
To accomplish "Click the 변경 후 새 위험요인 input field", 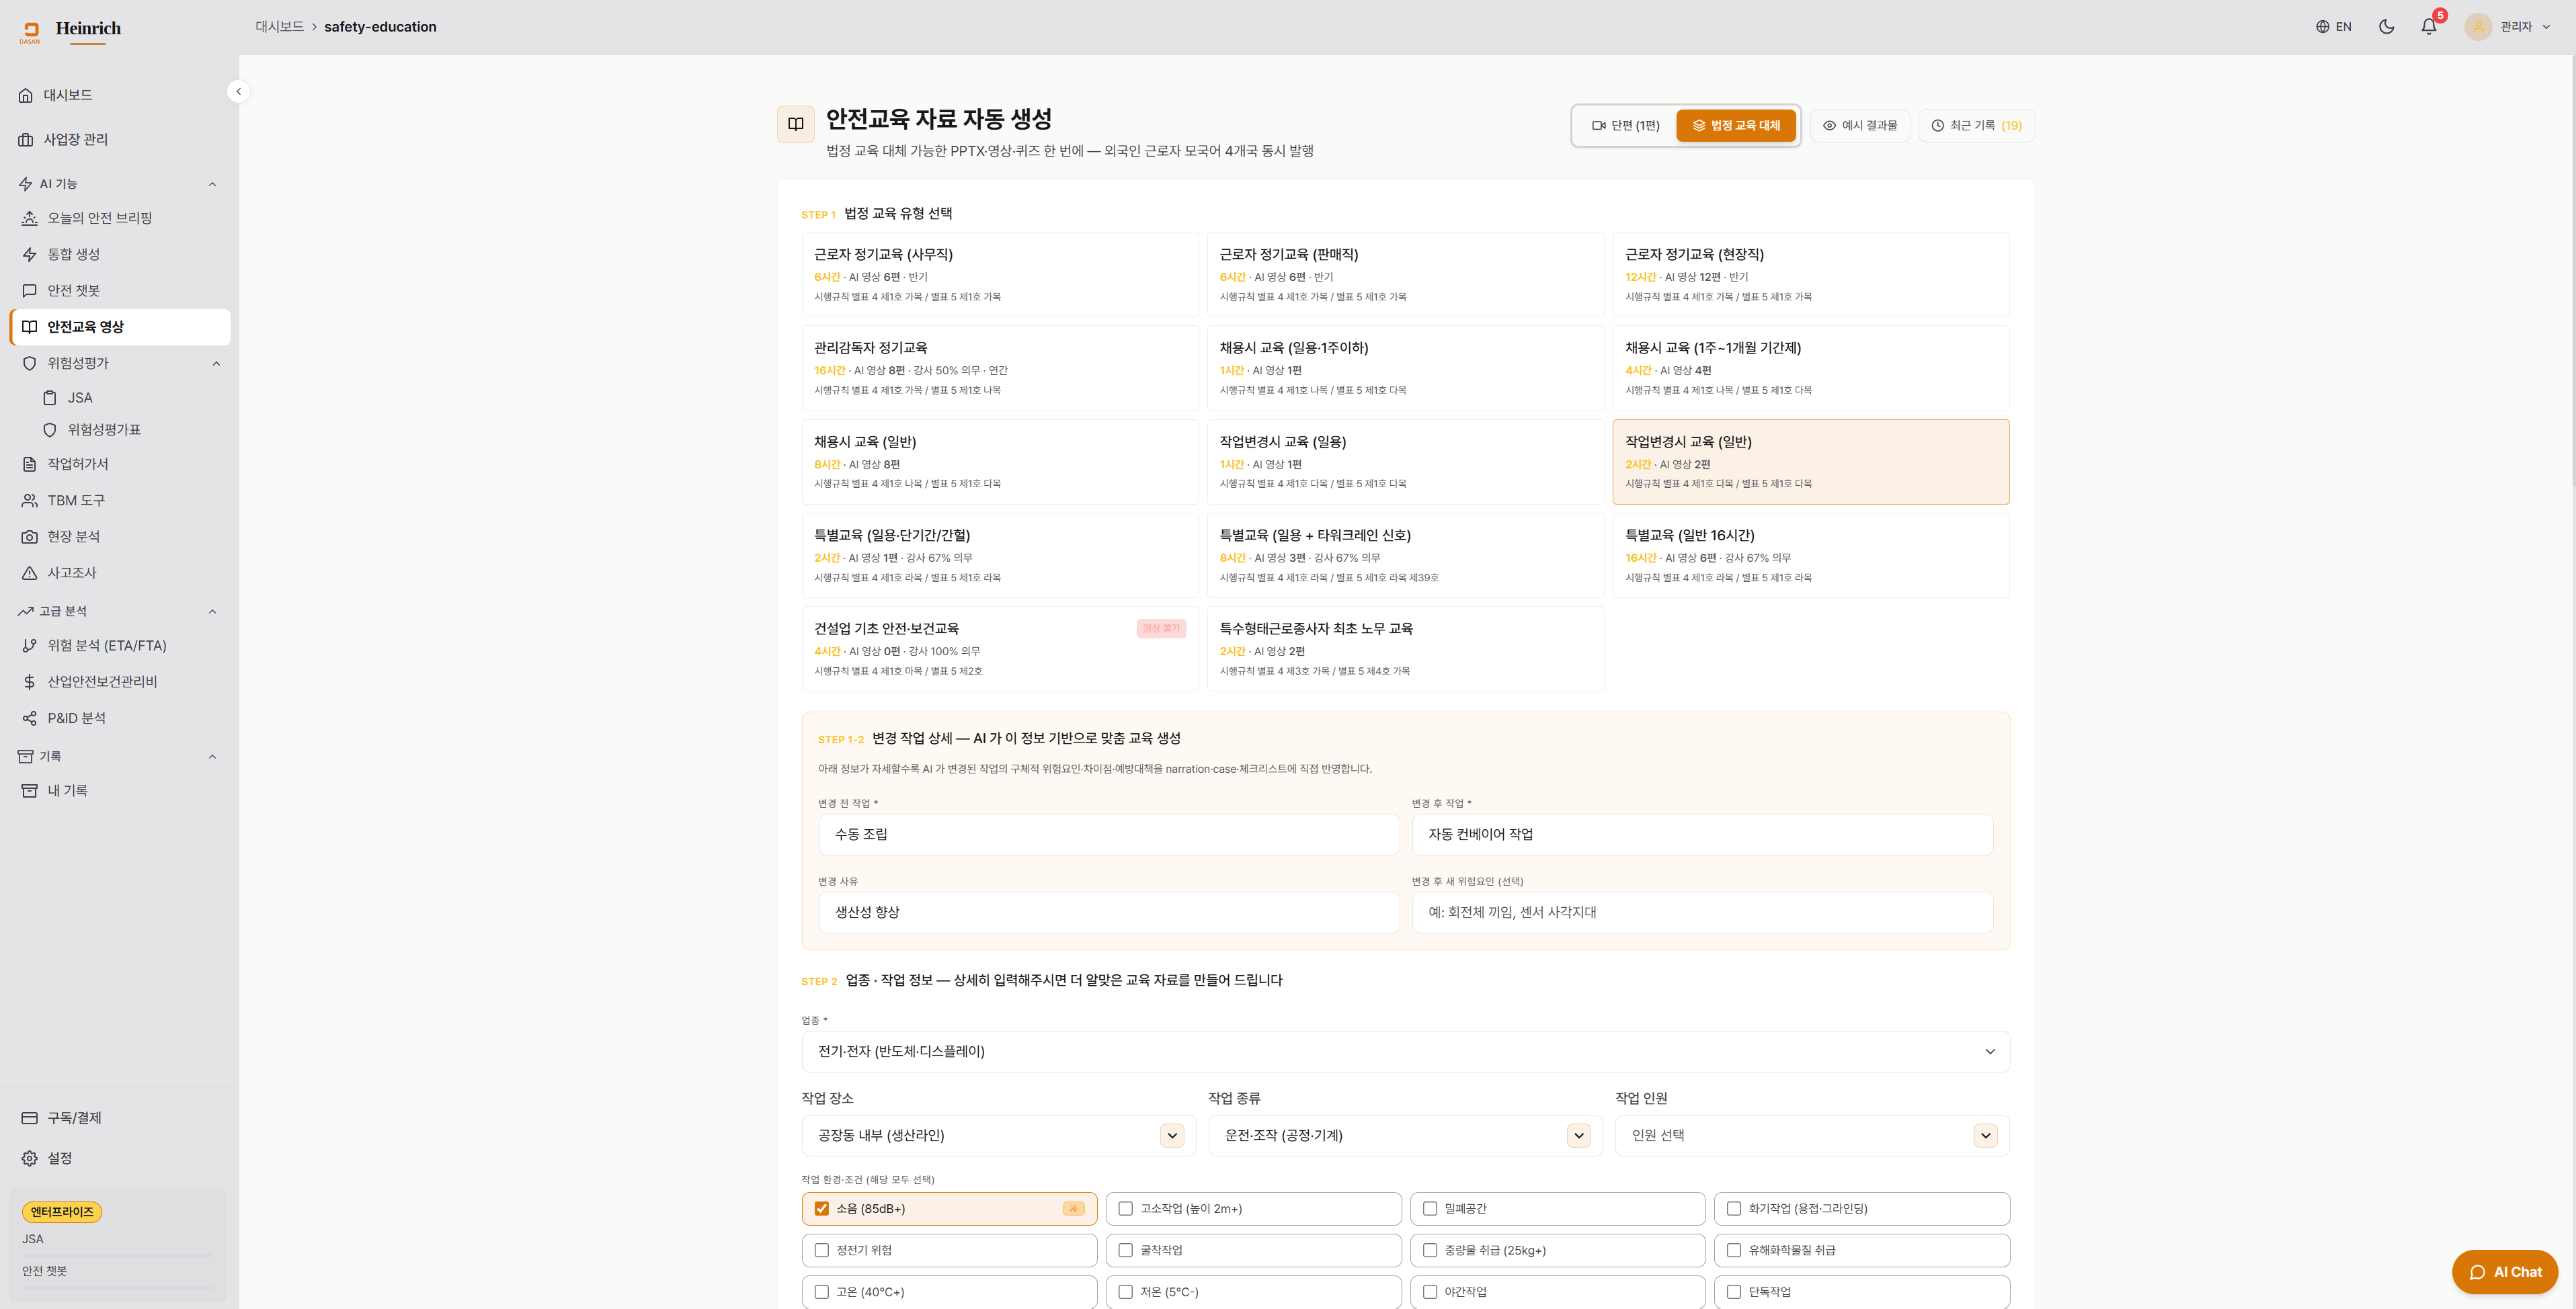I will click(x=1702, y=913).
